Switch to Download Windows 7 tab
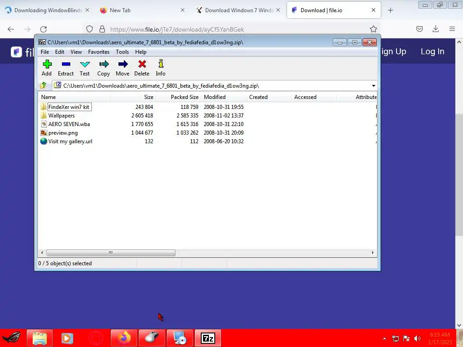The width and height of the screenshot is (463, 347). (238, 10)
